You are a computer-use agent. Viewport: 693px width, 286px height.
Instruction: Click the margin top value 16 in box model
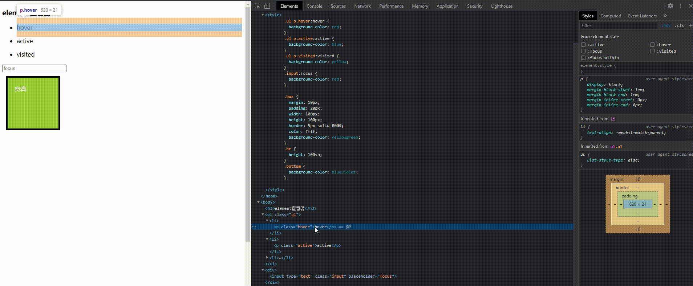(638, 179)
